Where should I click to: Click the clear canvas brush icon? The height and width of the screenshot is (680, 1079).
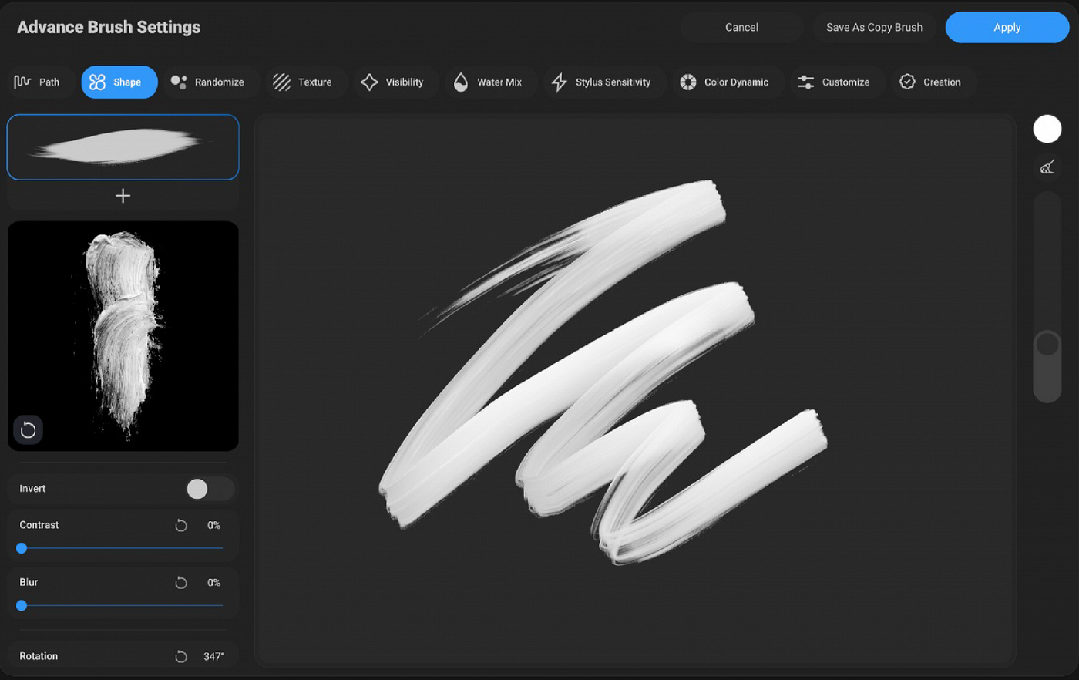[x=1047, y=167]
